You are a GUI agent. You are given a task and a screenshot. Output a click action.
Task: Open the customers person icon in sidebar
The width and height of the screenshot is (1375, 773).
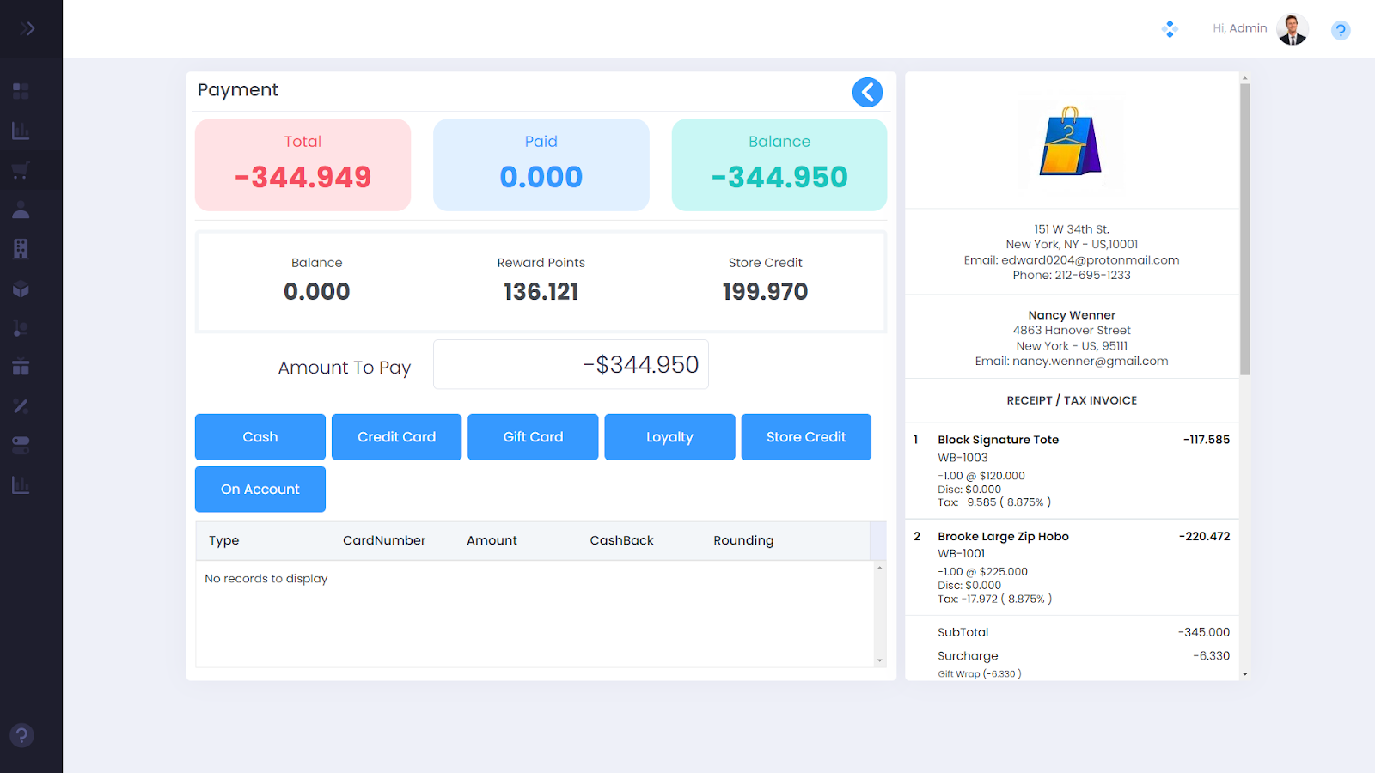pyautogui.click(x=21, y=210)
